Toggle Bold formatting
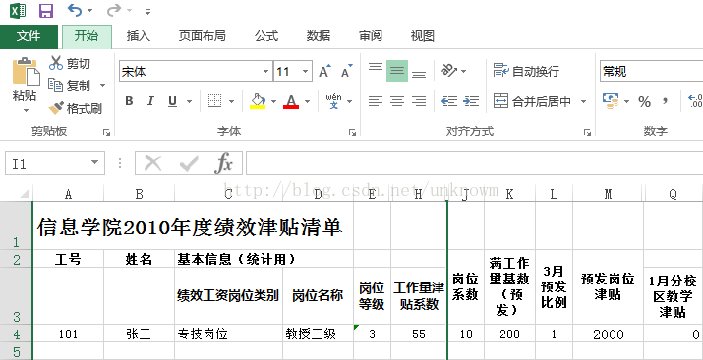 (129, 101)
